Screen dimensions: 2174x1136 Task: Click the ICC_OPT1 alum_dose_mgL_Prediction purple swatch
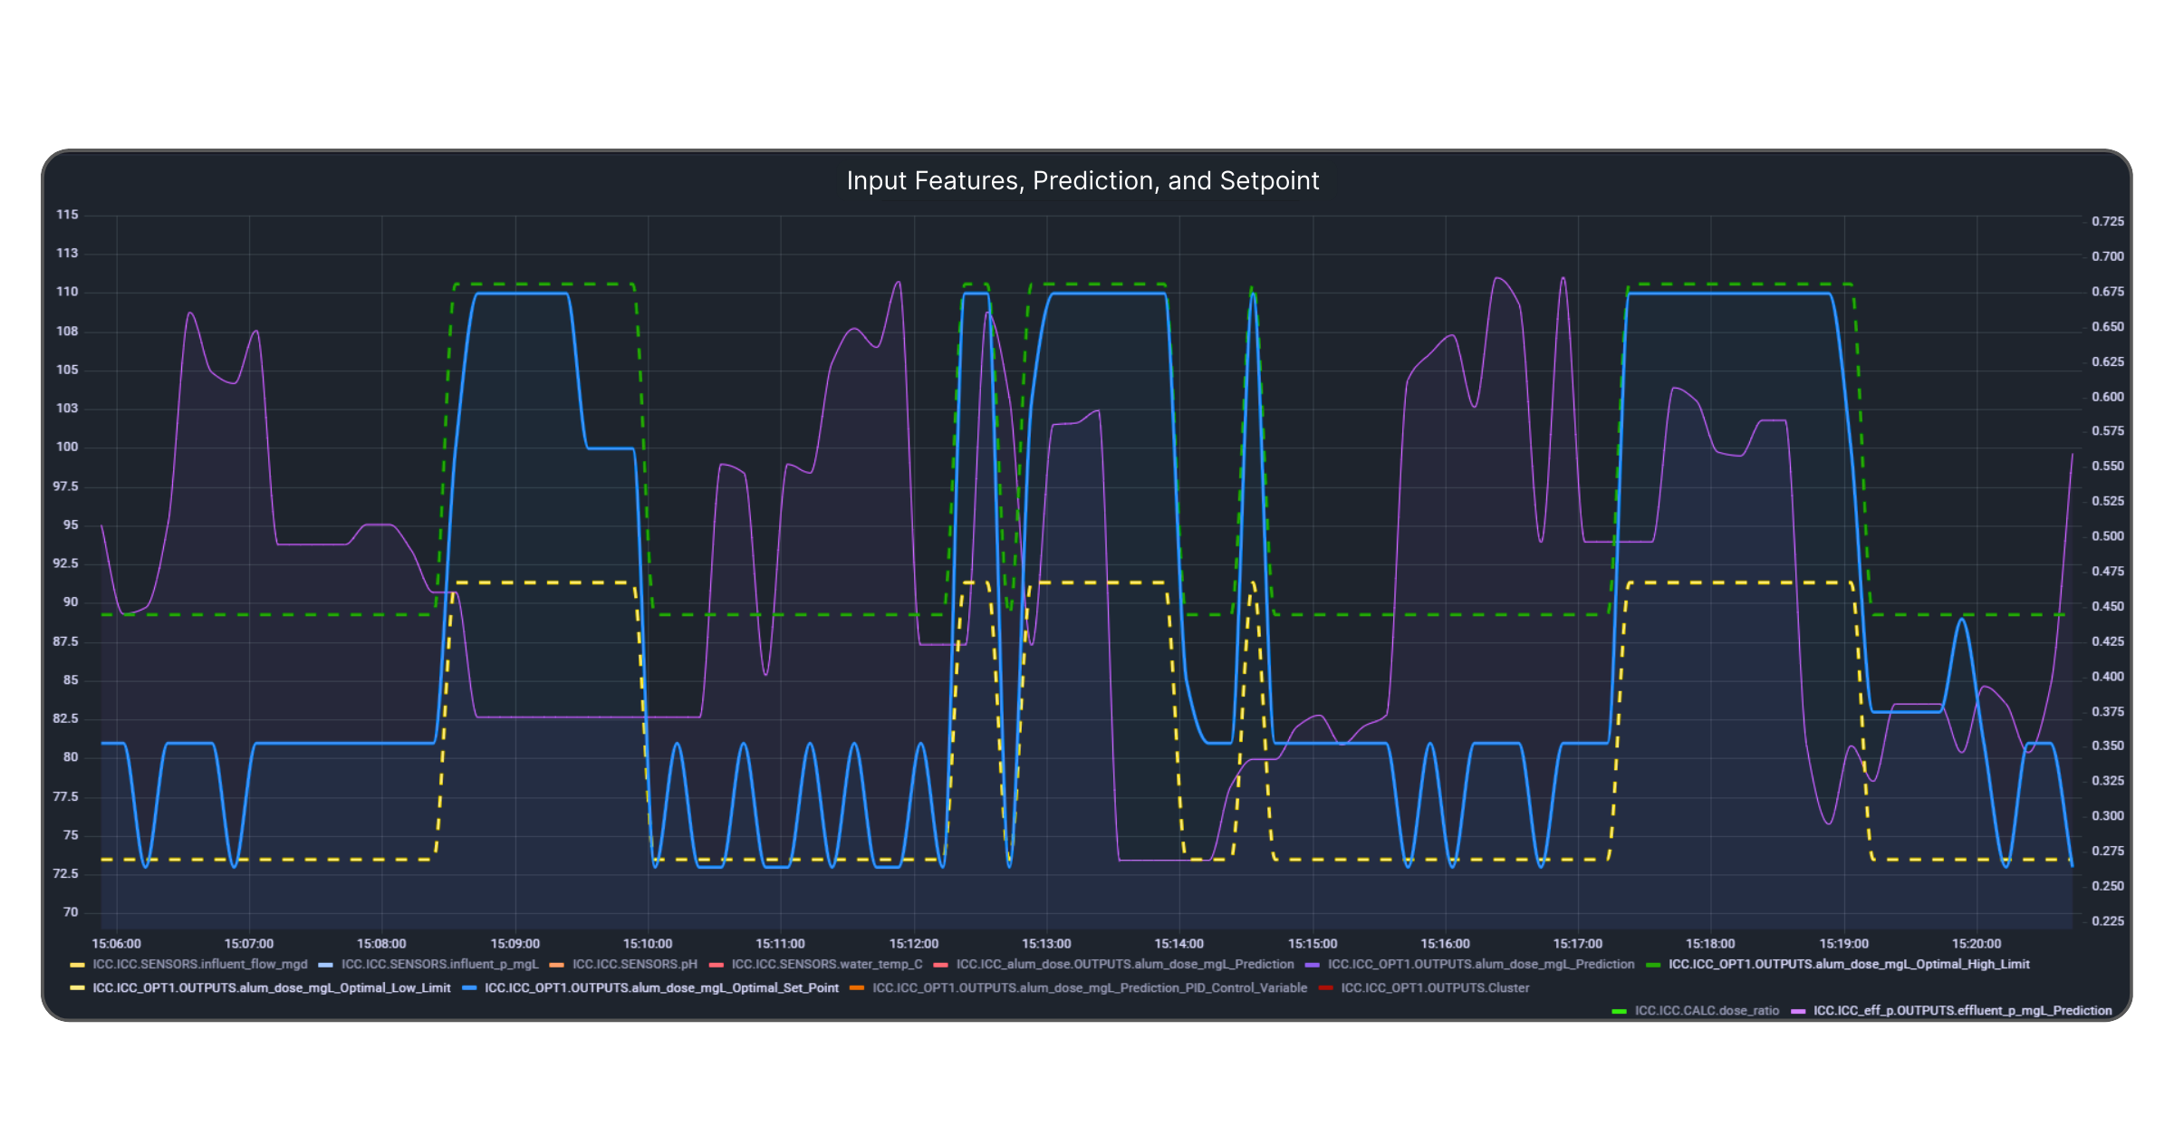1313,964
